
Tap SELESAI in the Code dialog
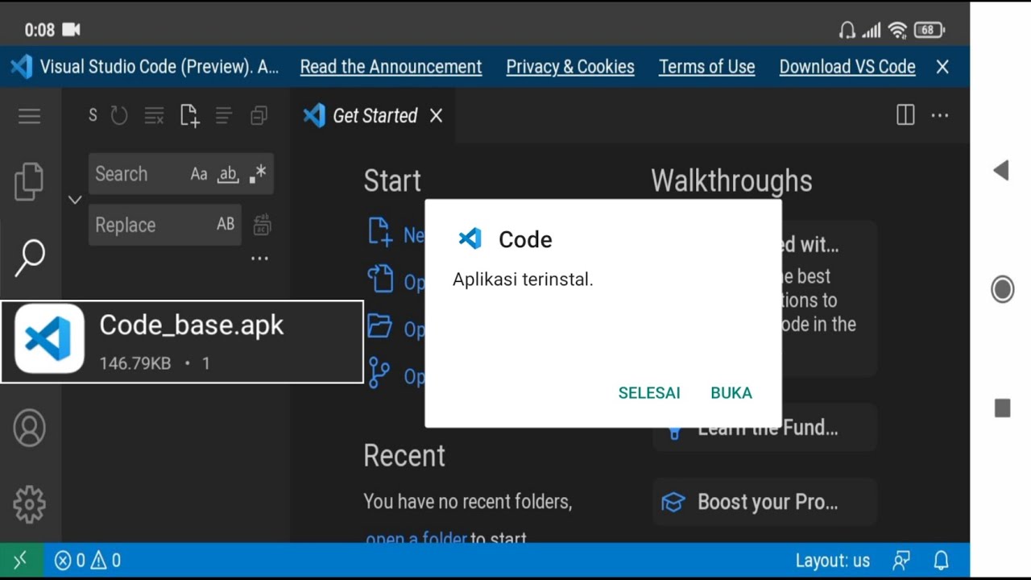click(x=649, y=393)
